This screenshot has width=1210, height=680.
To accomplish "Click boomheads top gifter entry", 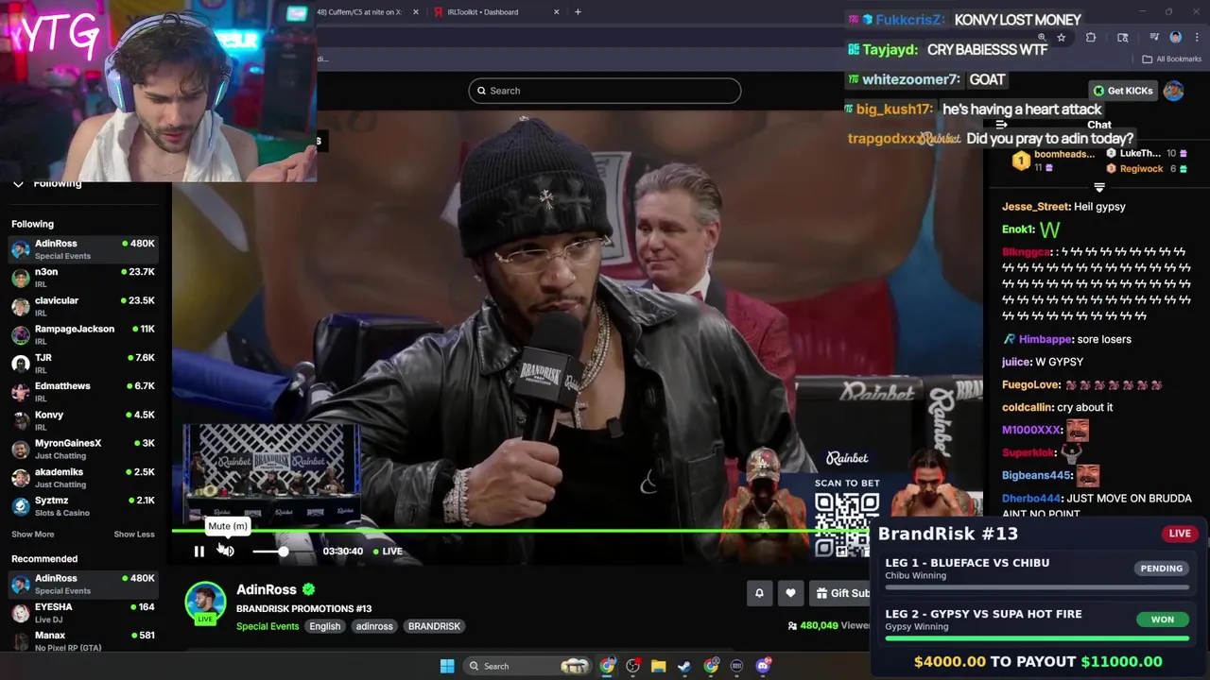I will (1054, 161).
